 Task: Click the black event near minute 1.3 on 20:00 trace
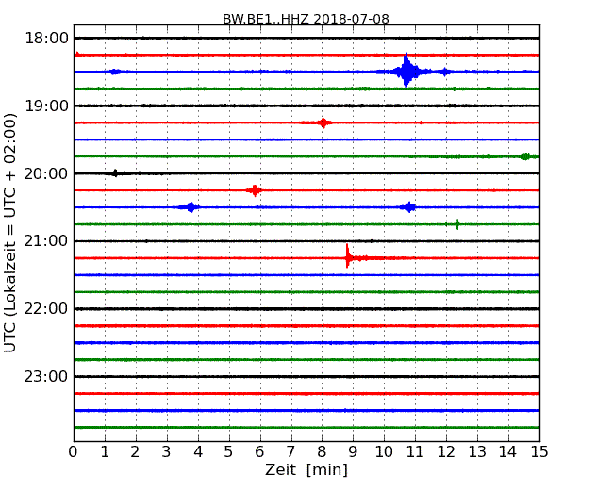click(115, 173)
